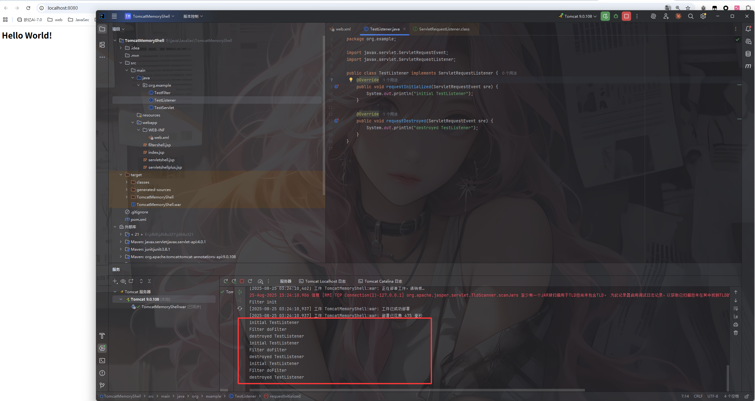
Task: Open the TomcatMemoryShell project dropdown
Action: pyautogui.click(x=150, y=16)
